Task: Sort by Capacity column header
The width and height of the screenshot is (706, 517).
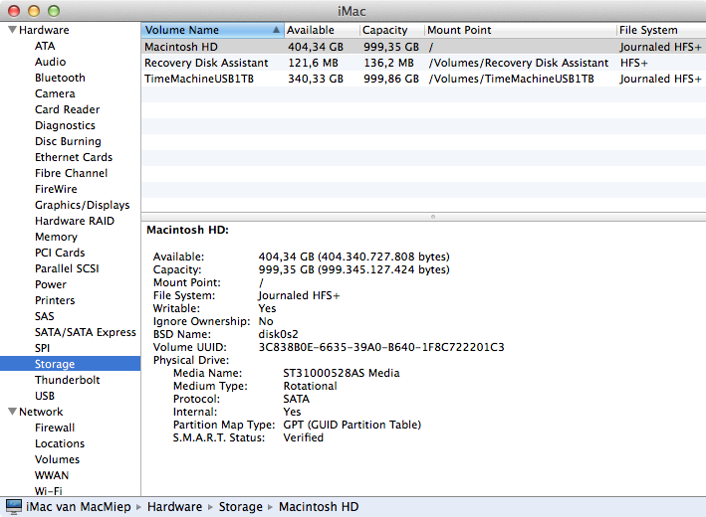Action: point(392,30)
